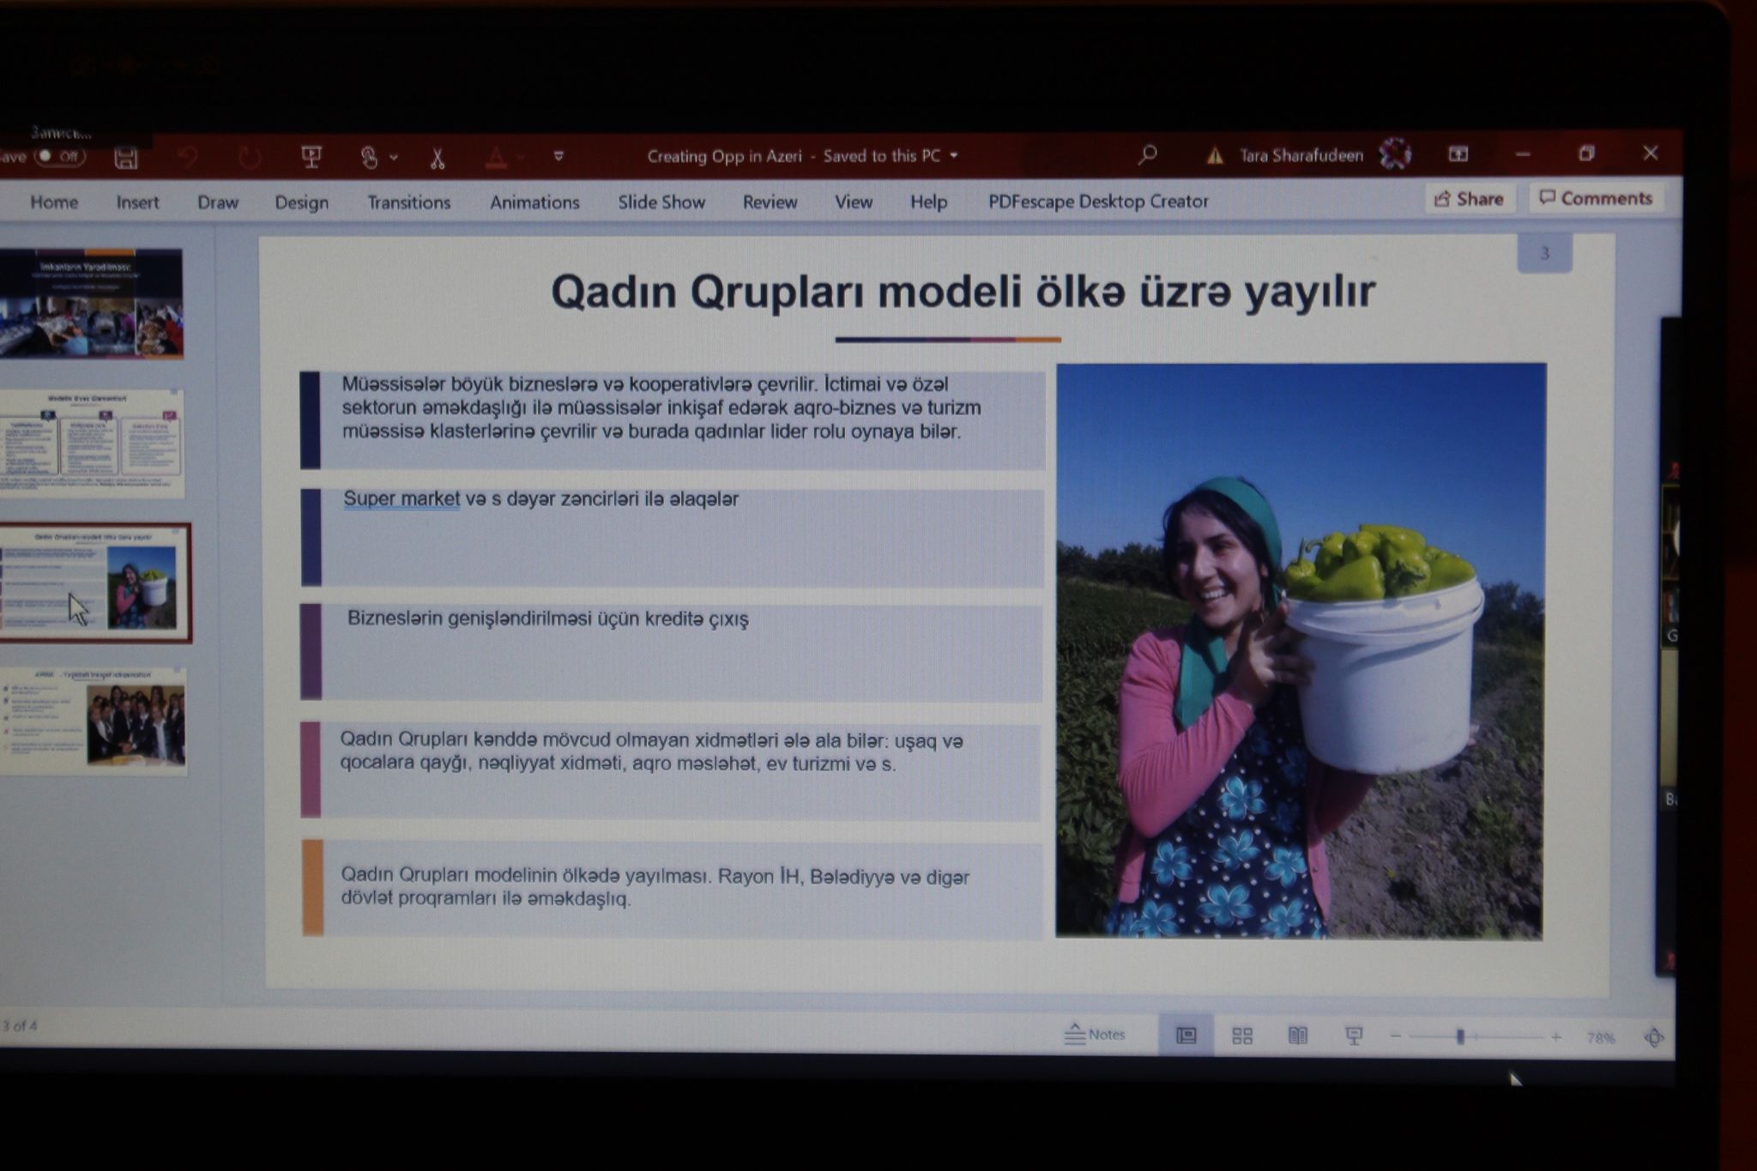Start Slide Show from status bar
This screenshot has height=1171, width=1757.
coord(1354,1036)
